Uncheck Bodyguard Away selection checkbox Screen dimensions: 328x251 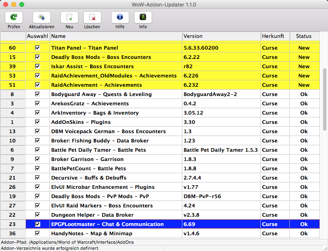tap(37, 94)
